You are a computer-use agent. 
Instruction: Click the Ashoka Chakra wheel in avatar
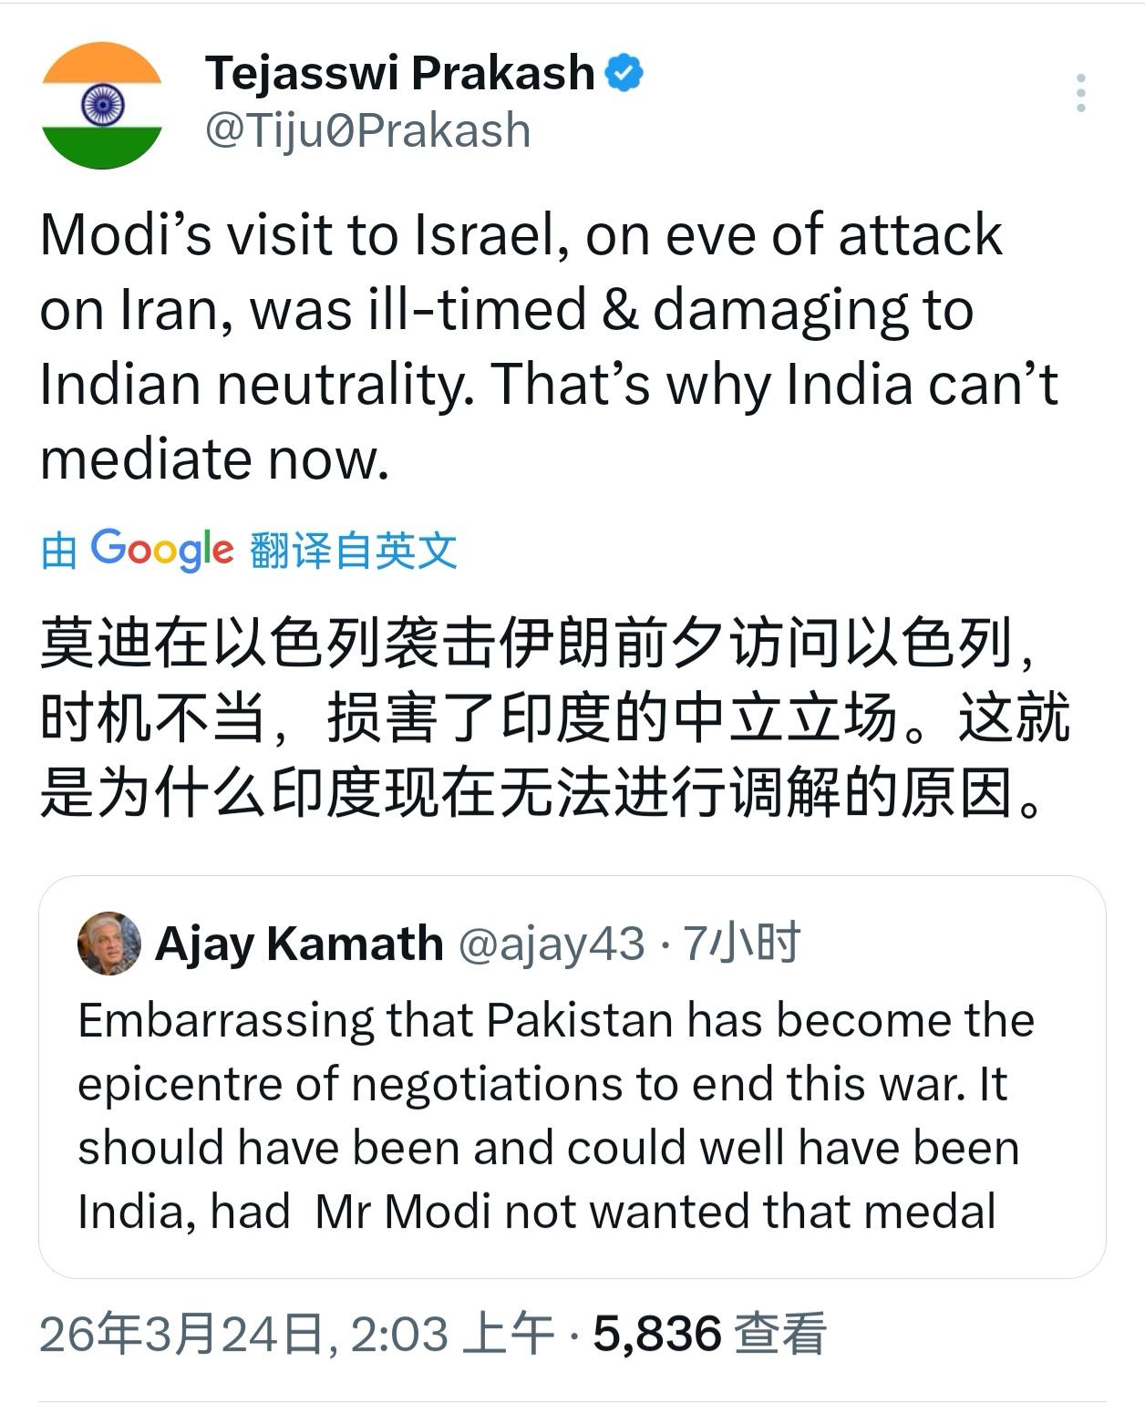(102, 105)
